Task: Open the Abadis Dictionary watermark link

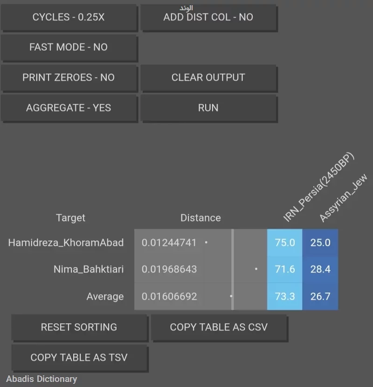Action: tap(41, 379)
